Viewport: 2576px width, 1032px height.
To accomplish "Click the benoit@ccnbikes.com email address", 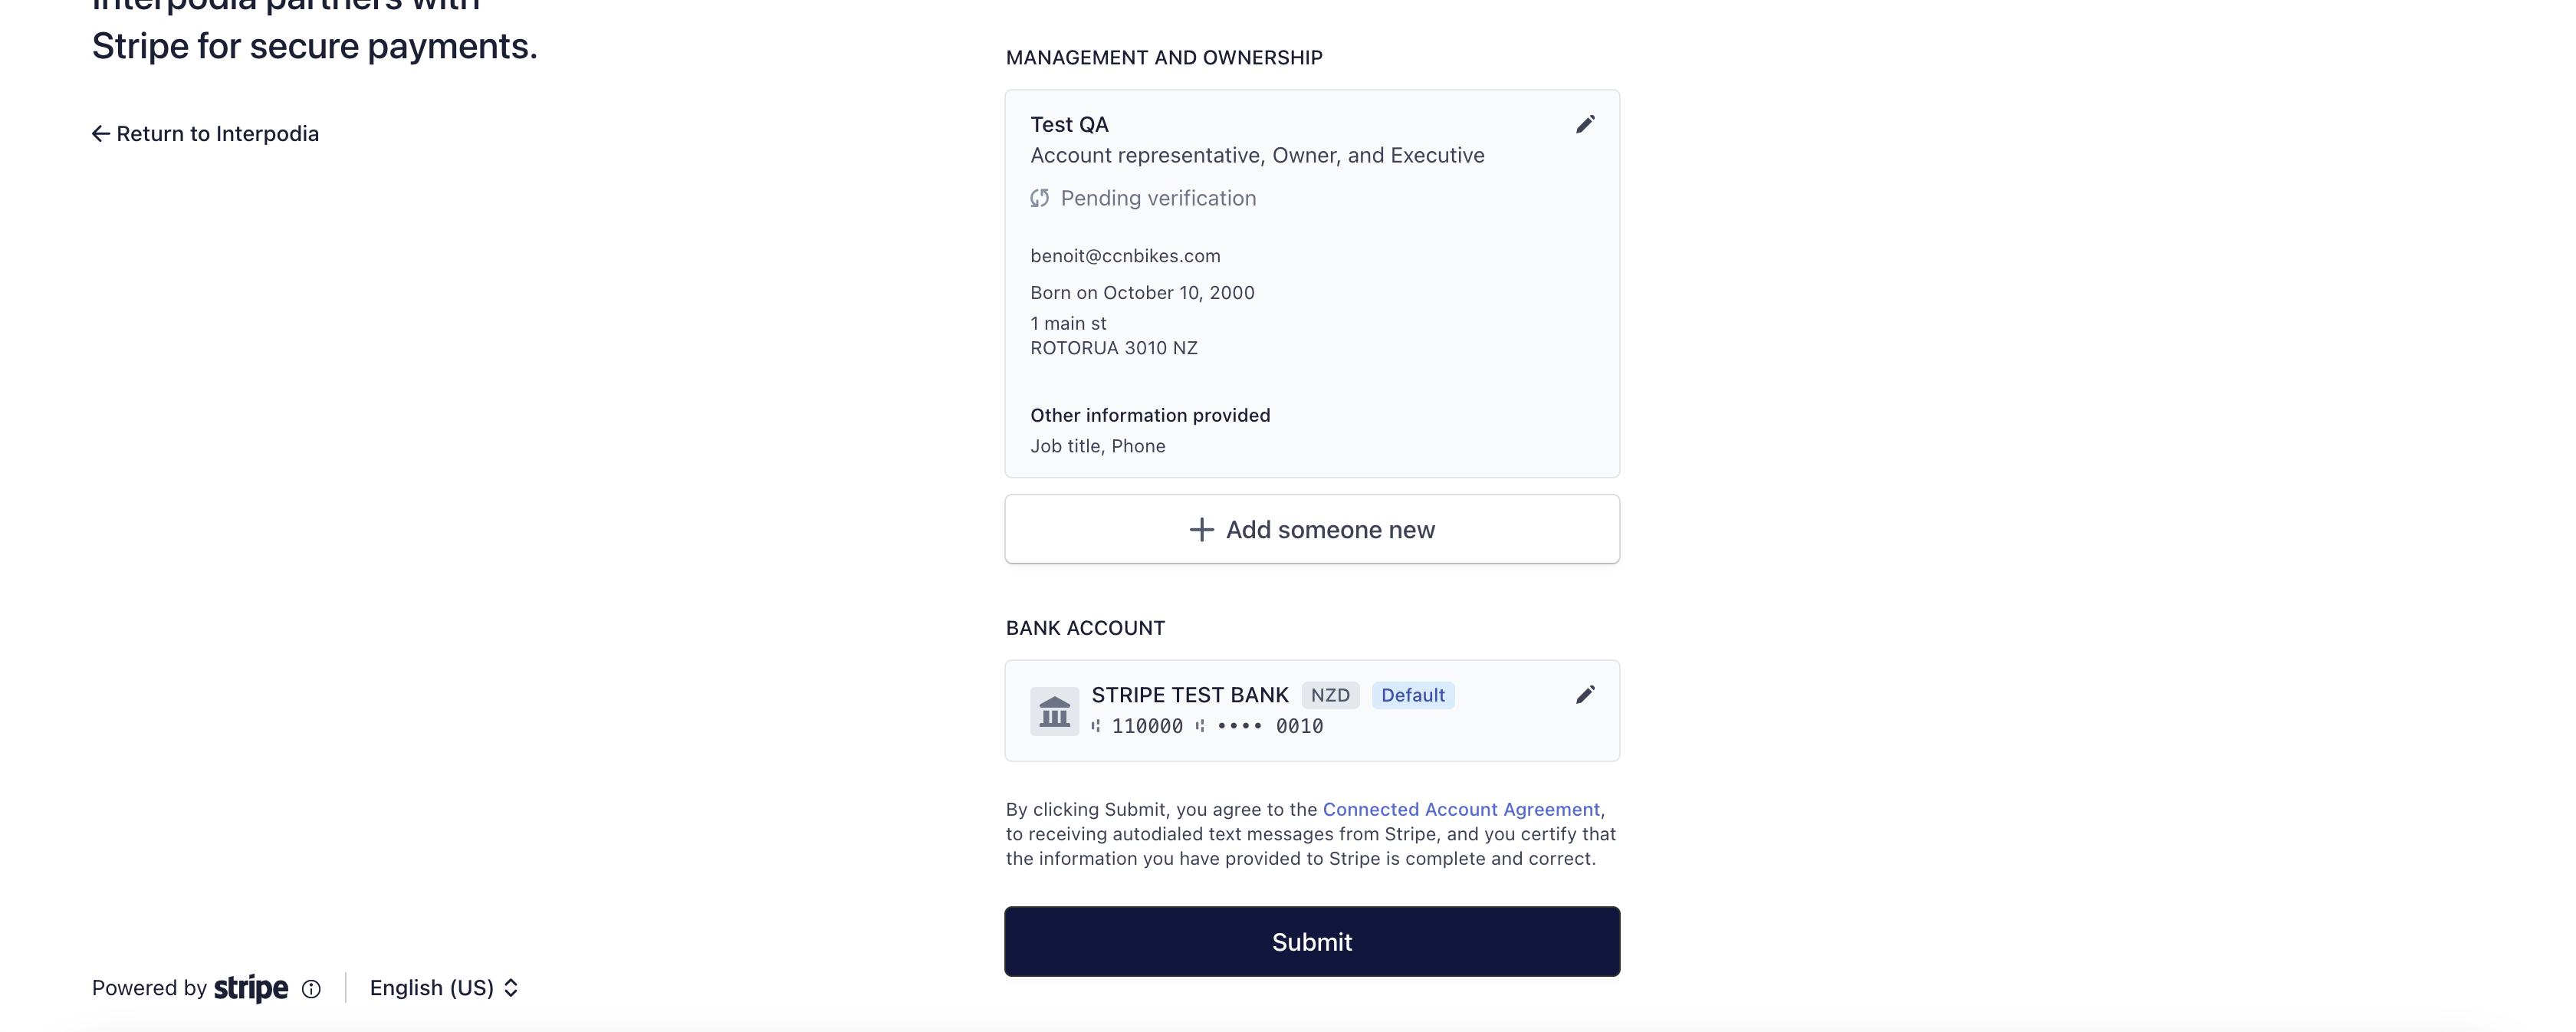I will point(1125,256).
